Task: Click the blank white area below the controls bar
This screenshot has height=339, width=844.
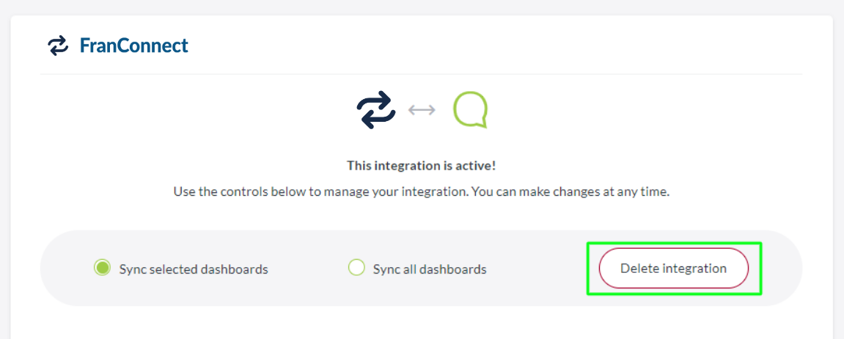Action: 422,323
